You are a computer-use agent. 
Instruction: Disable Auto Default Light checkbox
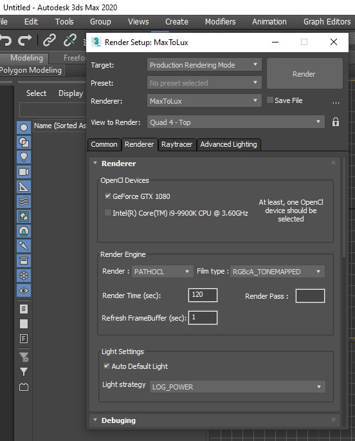tap(107, 366)
